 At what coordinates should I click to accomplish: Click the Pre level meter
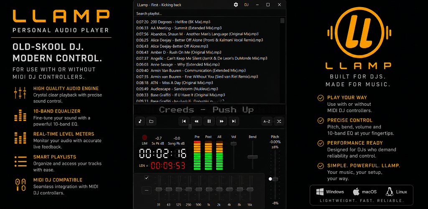point(197,155)
